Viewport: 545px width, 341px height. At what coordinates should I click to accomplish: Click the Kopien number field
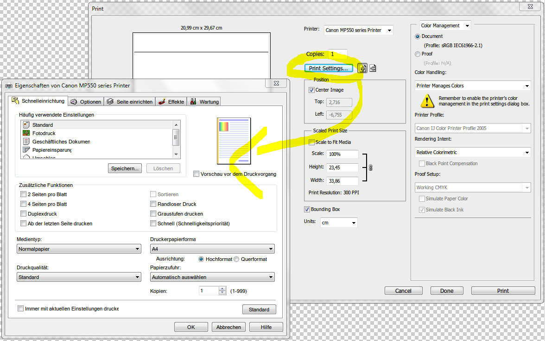tap(209, 291)
